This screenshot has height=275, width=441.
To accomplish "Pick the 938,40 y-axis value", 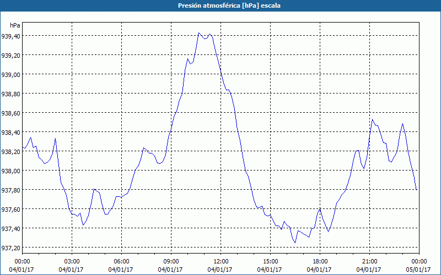I will pos(10,133).
